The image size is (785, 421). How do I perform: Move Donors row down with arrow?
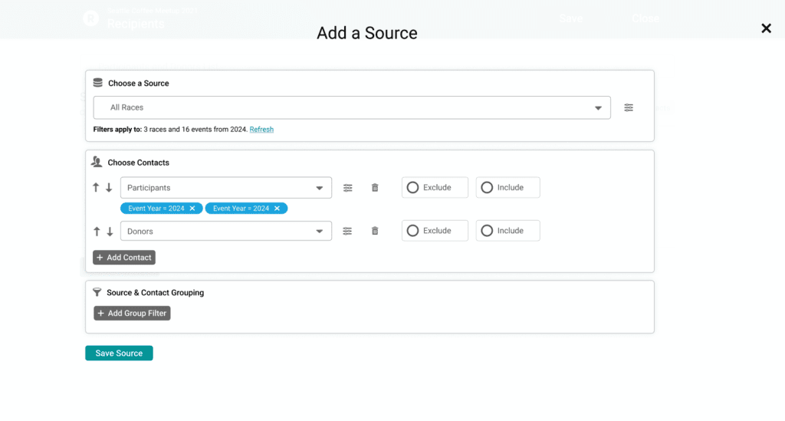point(109,231)
